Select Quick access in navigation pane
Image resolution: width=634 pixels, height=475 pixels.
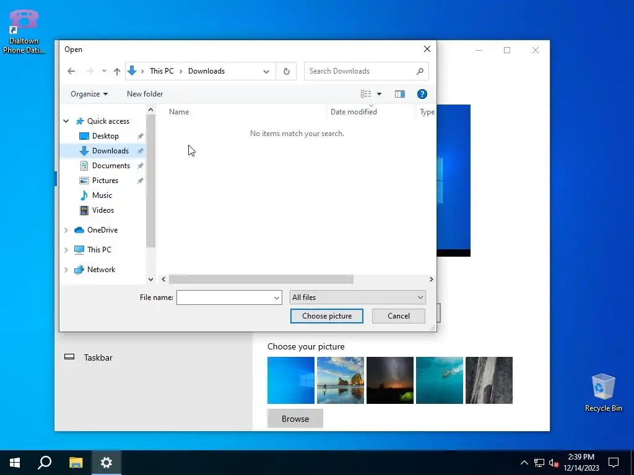(108, 121)
